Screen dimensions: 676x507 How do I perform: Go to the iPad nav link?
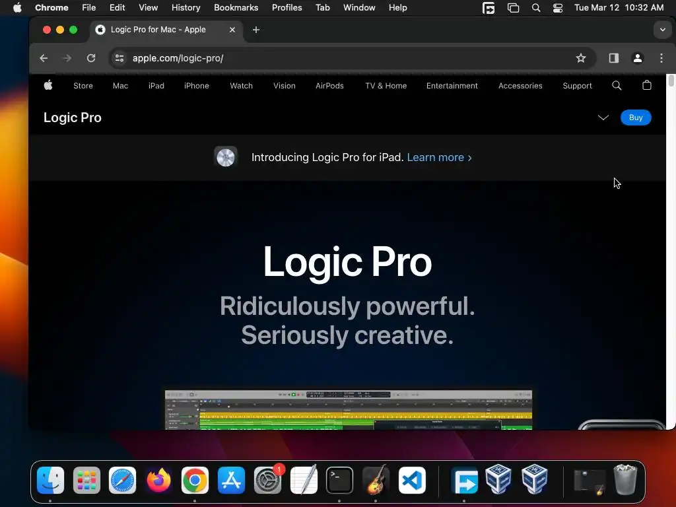156,86
